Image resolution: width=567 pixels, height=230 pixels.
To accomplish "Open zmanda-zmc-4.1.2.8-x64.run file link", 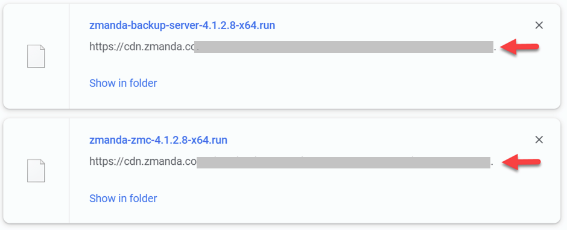I will coord(159,139).
